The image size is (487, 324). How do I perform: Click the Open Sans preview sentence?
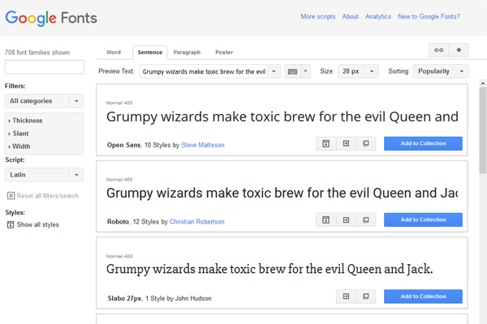[x=282, y=117]
